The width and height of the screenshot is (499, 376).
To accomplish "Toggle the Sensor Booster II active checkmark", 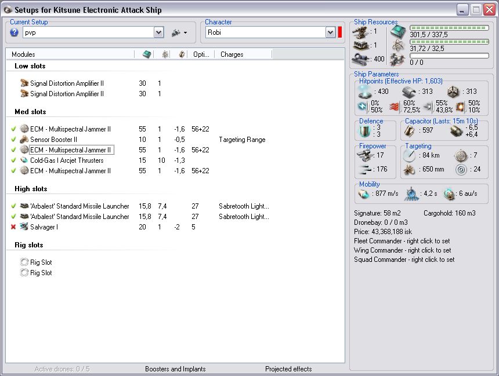I will click(13, 140).
